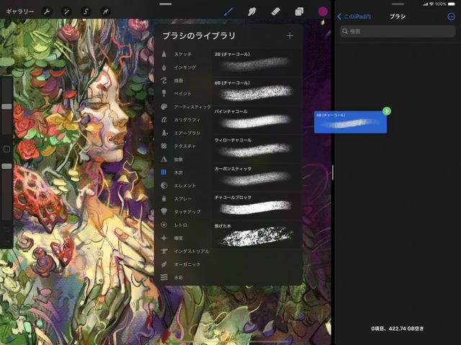Screen dimensions: 461x345
Task: Select the Smudge finger tool
Action: point(252,11)
